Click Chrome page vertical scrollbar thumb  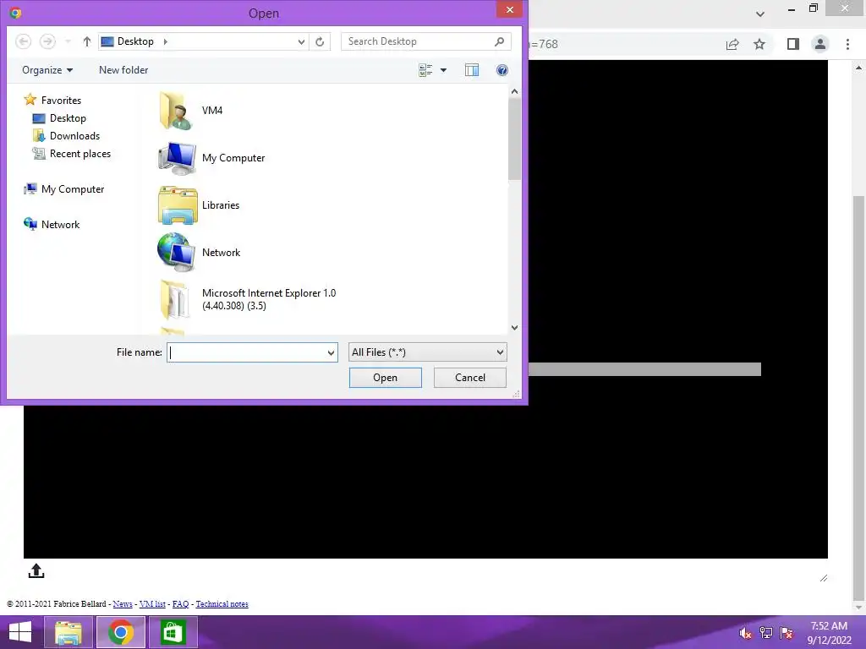pyautogui.click(x=859, y=397)
